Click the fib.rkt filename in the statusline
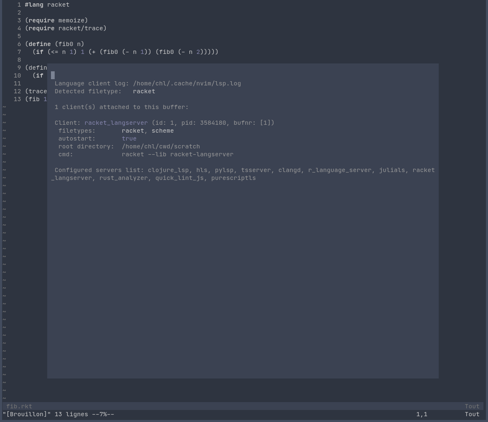488x422 pixels. pos(19,406)
